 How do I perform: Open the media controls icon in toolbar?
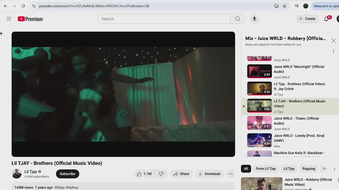(x=297, y=6)
